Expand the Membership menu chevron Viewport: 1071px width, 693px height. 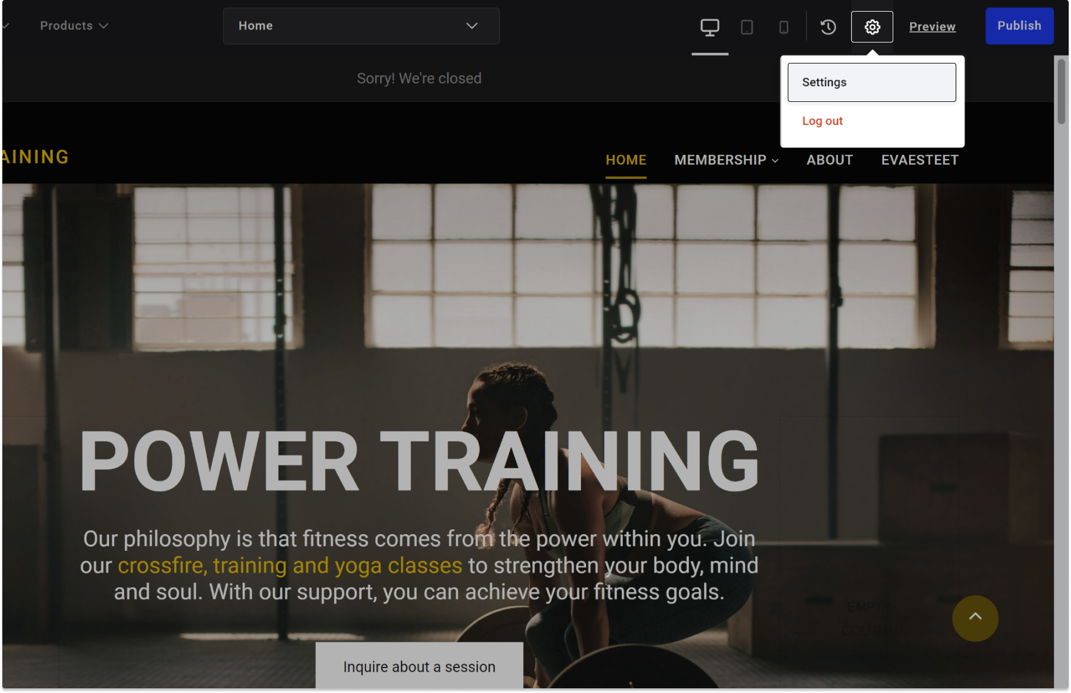pyautogui.click(x=775, y=161)
